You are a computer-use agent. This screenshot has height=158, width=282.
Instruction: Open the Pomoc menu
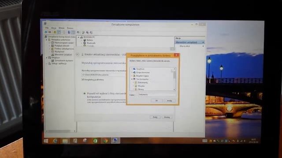(70, 28)
